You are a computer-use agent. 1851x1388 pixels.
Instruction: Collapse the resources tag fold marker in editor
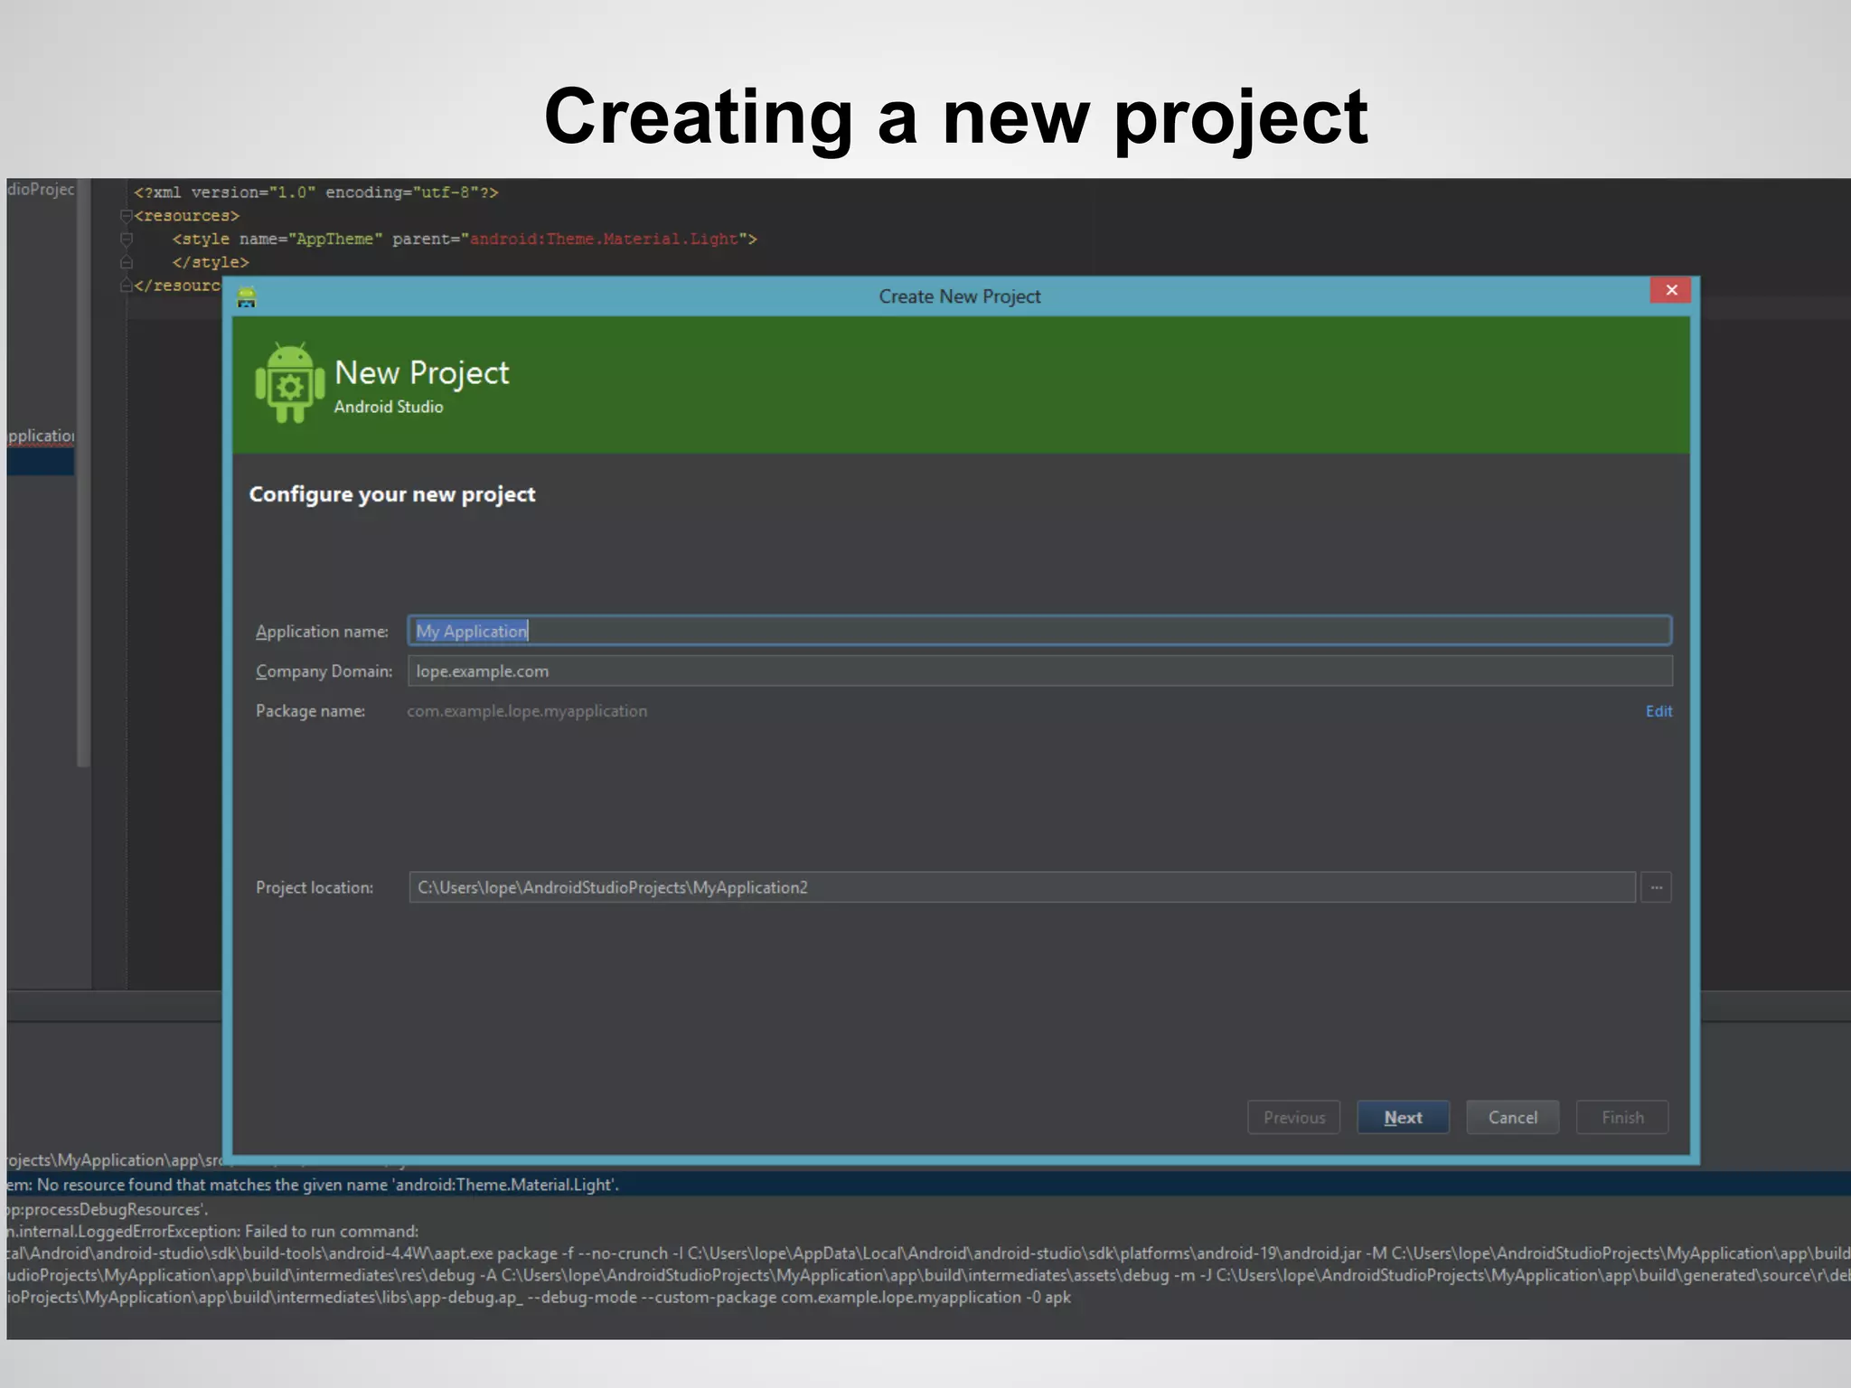127,216
